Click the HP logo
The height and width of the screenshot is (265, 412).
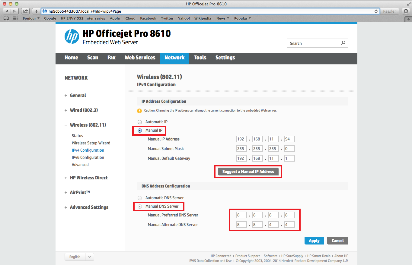(x=72, y=36)
